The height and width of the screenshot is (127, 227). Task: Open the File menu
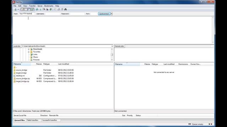click(x=15, y=6)
